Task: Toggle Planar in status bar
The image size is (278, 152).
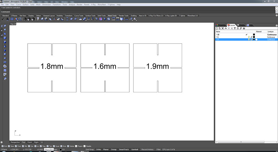Action: [x=106, y=150]
